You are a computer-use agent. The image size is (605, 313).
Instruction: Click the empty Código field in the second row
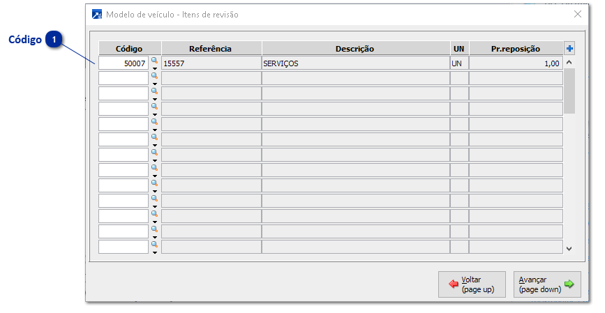tap(124, 78)
